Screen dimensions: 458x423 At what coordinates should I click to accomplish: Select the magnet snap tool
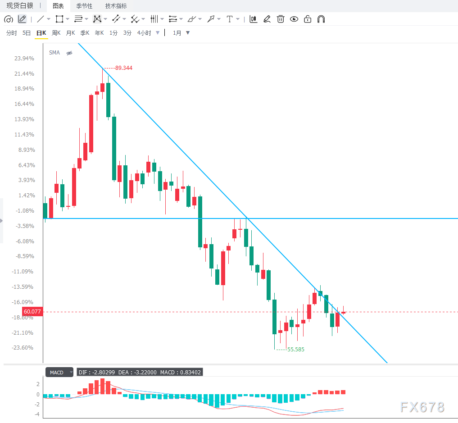[x=321, y=19]
